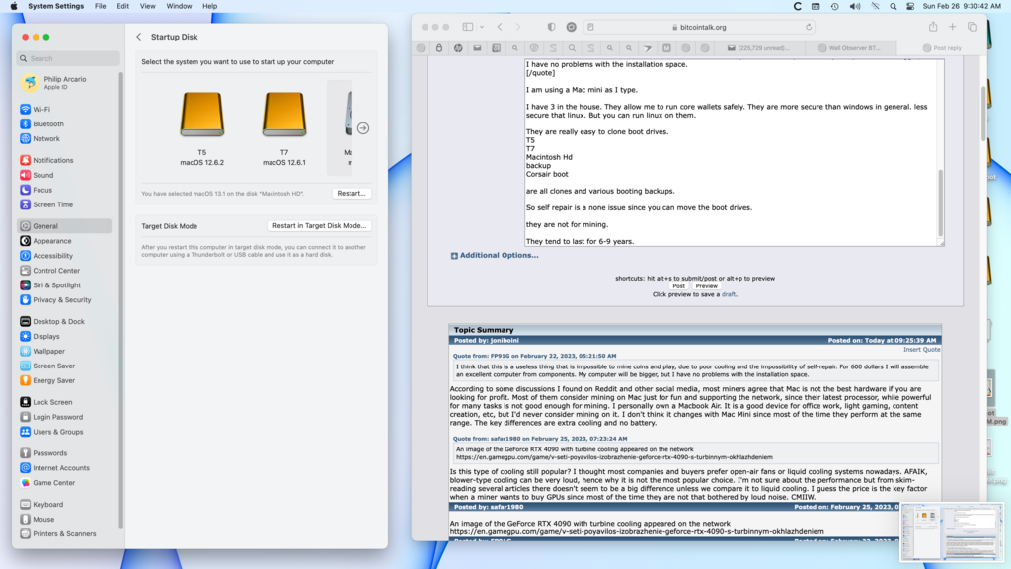Expand Additional Options in reply form
This screenshot has height=569, width=1011.
point(495,256)
